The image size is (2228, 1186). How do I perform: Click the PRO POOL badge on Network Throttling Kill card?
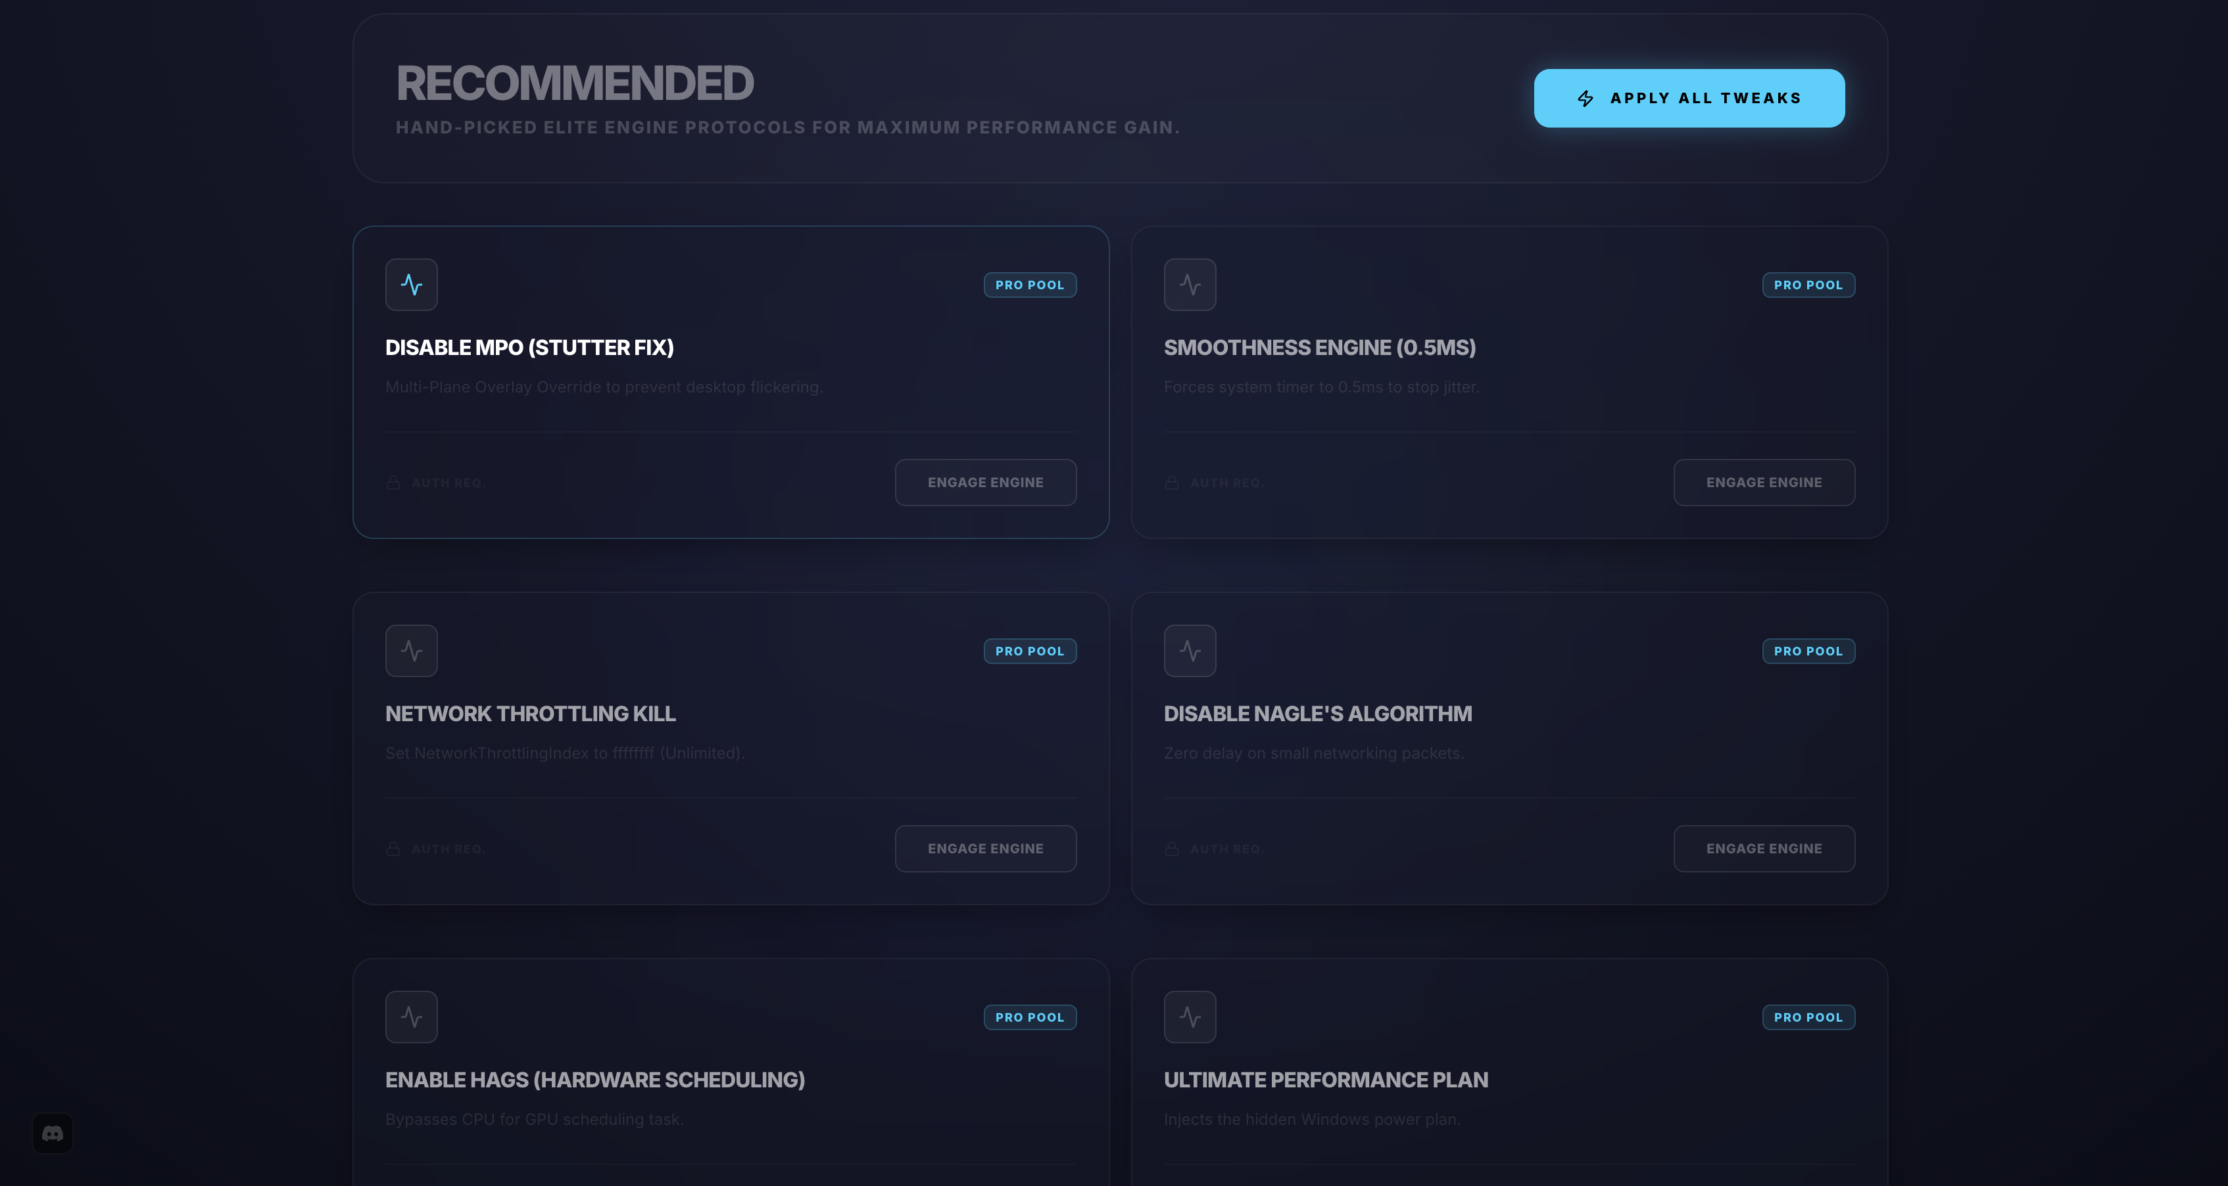click(x=1029, y=651)
